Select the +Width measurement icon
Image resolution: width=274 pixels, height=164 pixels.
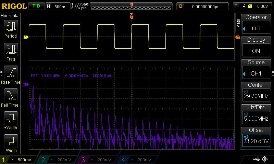pyautogui.click(x=10, y=119)
